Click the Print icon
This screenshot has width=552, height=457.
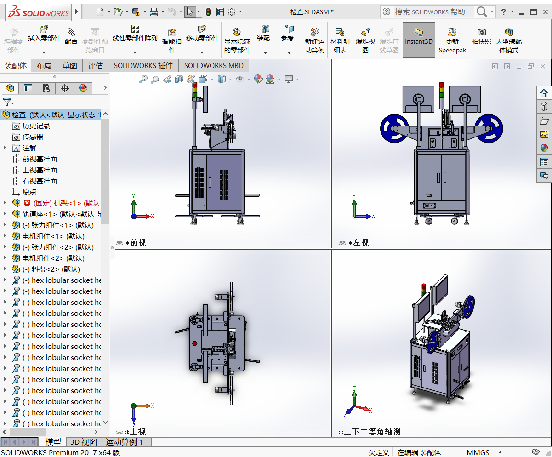click(154, 12)
